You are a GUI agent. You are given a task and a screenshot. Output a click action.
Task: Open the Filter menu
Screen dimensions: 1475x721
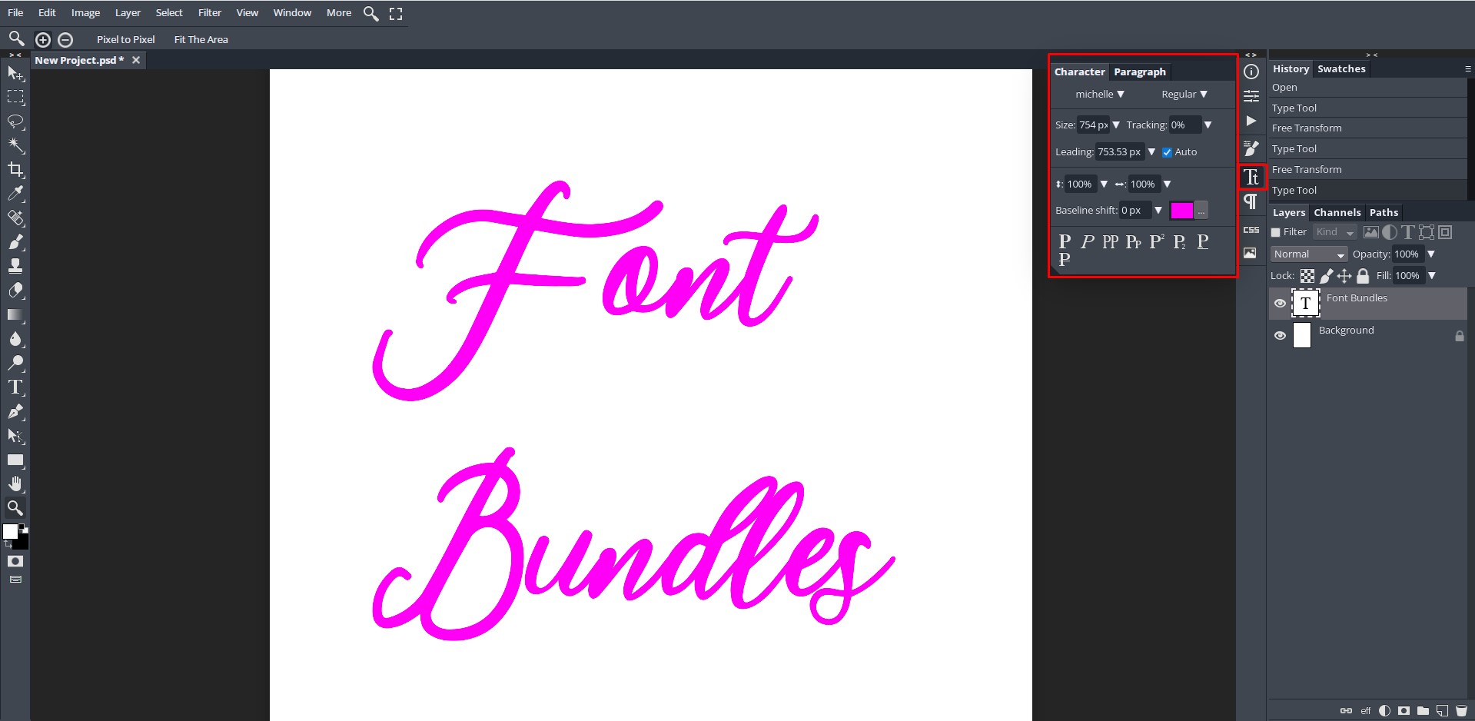[210, 13]
